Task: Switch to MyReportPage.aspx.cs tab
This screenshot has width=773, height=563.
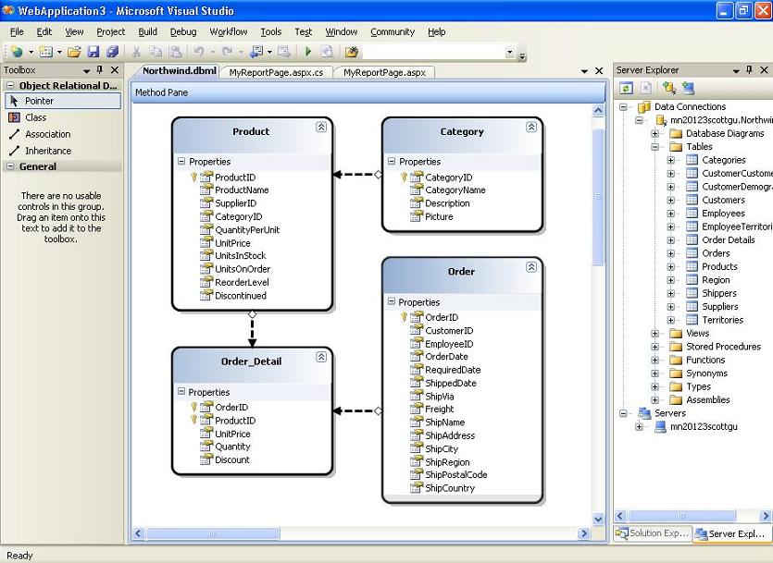Action: (276, 72)
